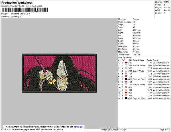Select the Machine value Tajima
Viewport: 171px width, 132px height.
136,19
